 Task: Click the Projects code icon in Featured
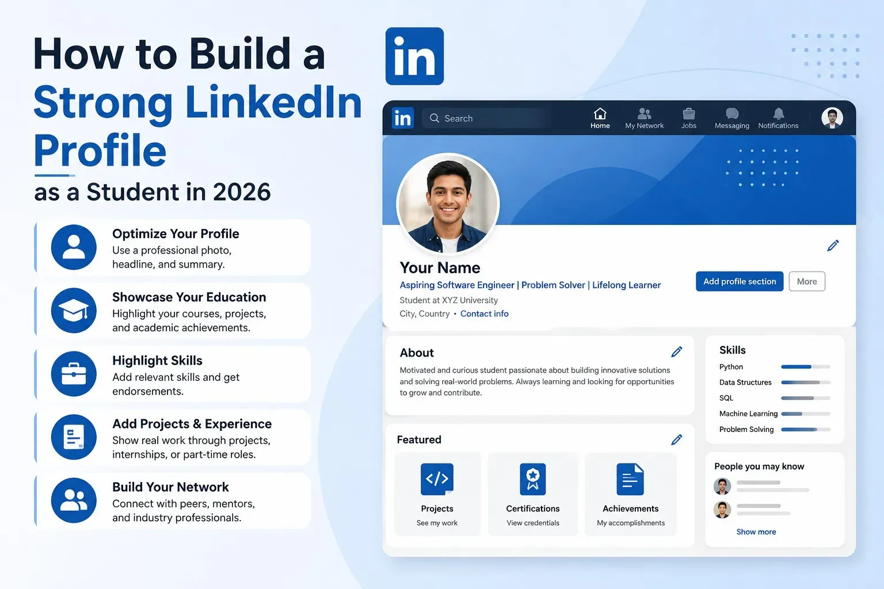tap(437, 479)
